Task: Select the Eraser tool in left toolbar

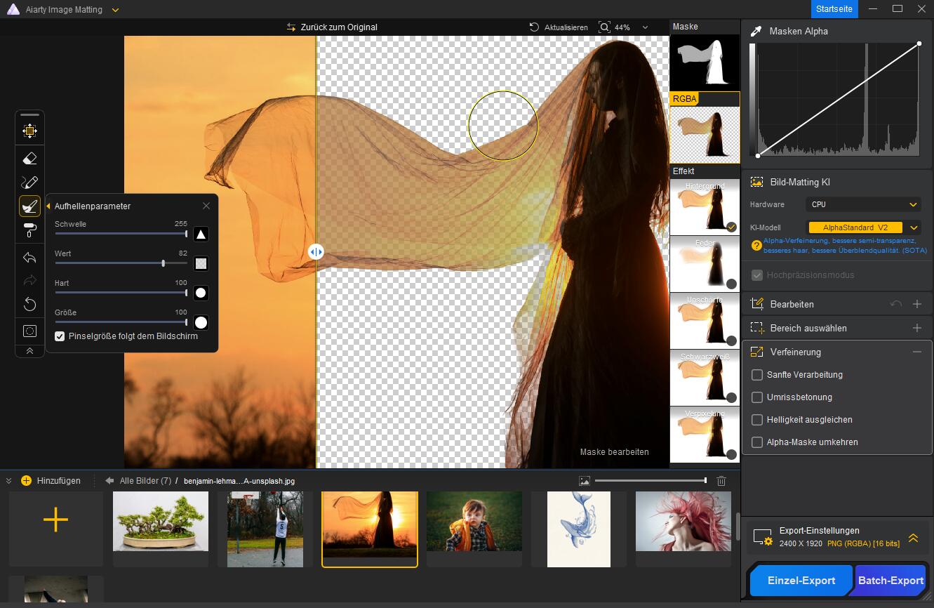Action: pos(29,159)
